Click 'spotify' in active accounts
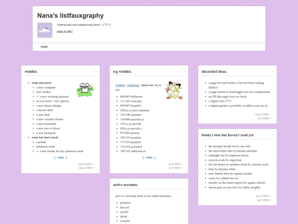 tap(124, 212)
